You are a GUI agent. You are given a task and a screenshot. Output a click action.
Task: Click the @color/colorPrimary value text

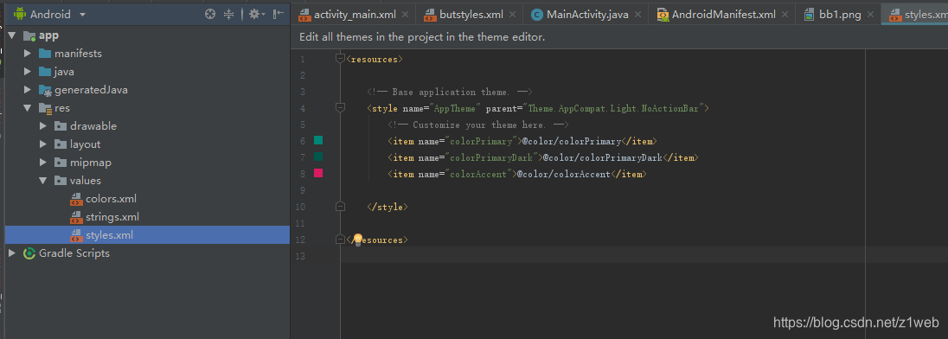(x=572, y=142)
